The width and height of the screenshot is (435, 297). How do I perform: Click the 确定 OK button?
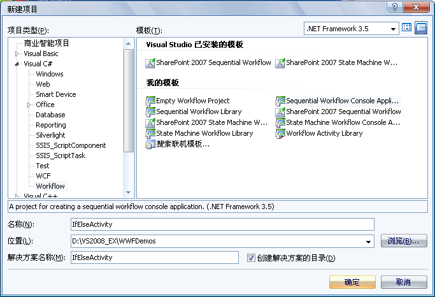point(352,282)
